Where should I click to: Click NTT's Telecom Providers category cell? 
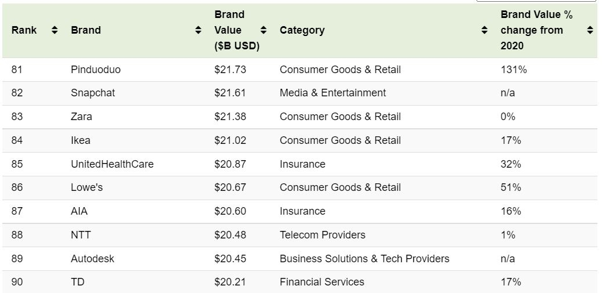pyautogui.click(x=322, y=235)
